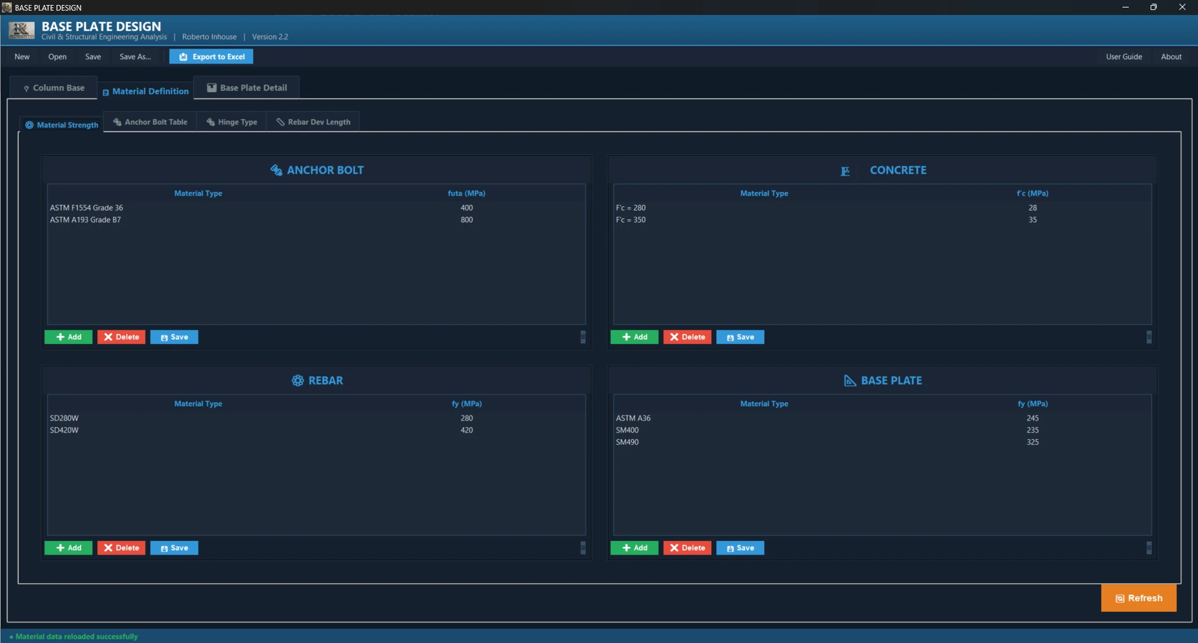
Task: Open the Anchor Bolt Table sub-tab
Action: point(150,122)
